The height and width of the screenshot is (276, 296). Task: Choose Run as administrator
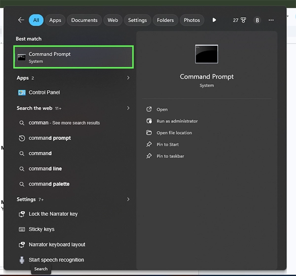[177, 121]
